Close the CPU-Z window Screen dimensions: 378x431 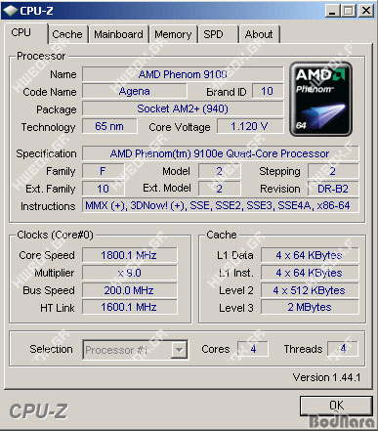point(366,11)
